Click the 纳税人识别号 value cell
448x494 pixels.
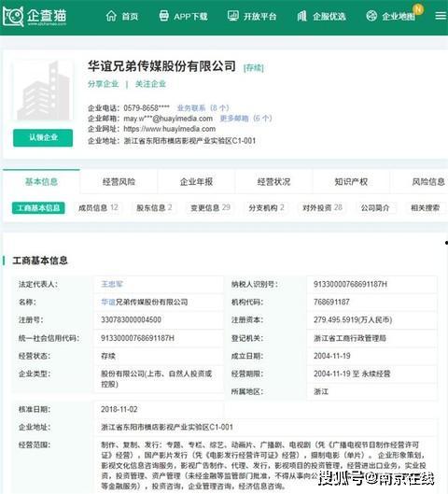pos(371,284)
